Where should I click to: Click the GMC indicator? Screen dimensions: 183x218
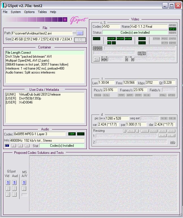(x=142, y=39)
